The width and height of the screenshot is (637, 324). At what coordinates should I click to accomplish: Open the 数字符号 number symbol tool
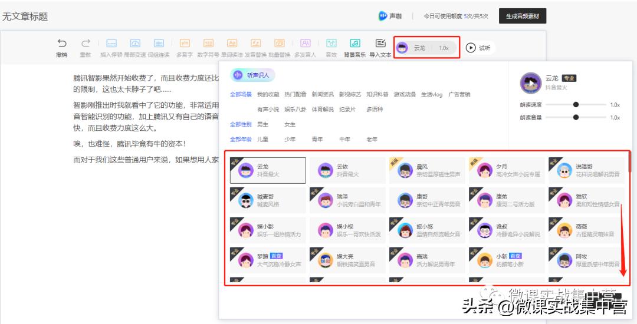click(x=208, y=48)
